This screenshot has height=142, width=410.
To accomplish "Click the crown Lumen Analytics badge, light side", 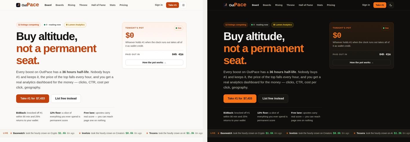I will [x=75, y=25].
